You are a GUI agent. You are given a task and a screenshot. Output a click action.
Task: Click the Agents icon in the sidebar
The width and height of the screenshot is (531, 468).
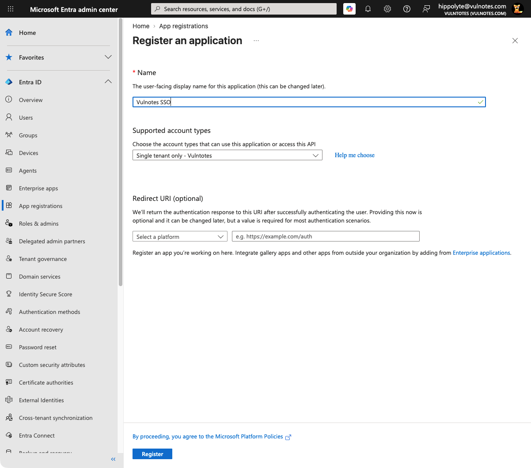tap(9, 170)
